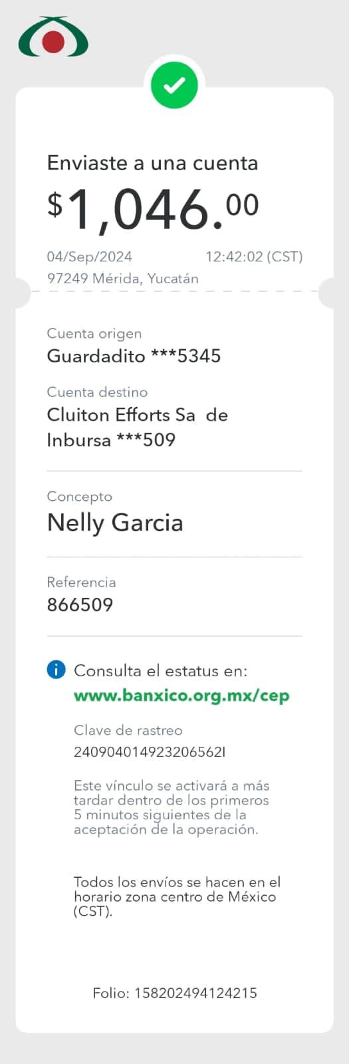Select the Folio number at the bottom
This screenshot has height=1064, width=349.
pyautogui.click(x=175, y=993)
